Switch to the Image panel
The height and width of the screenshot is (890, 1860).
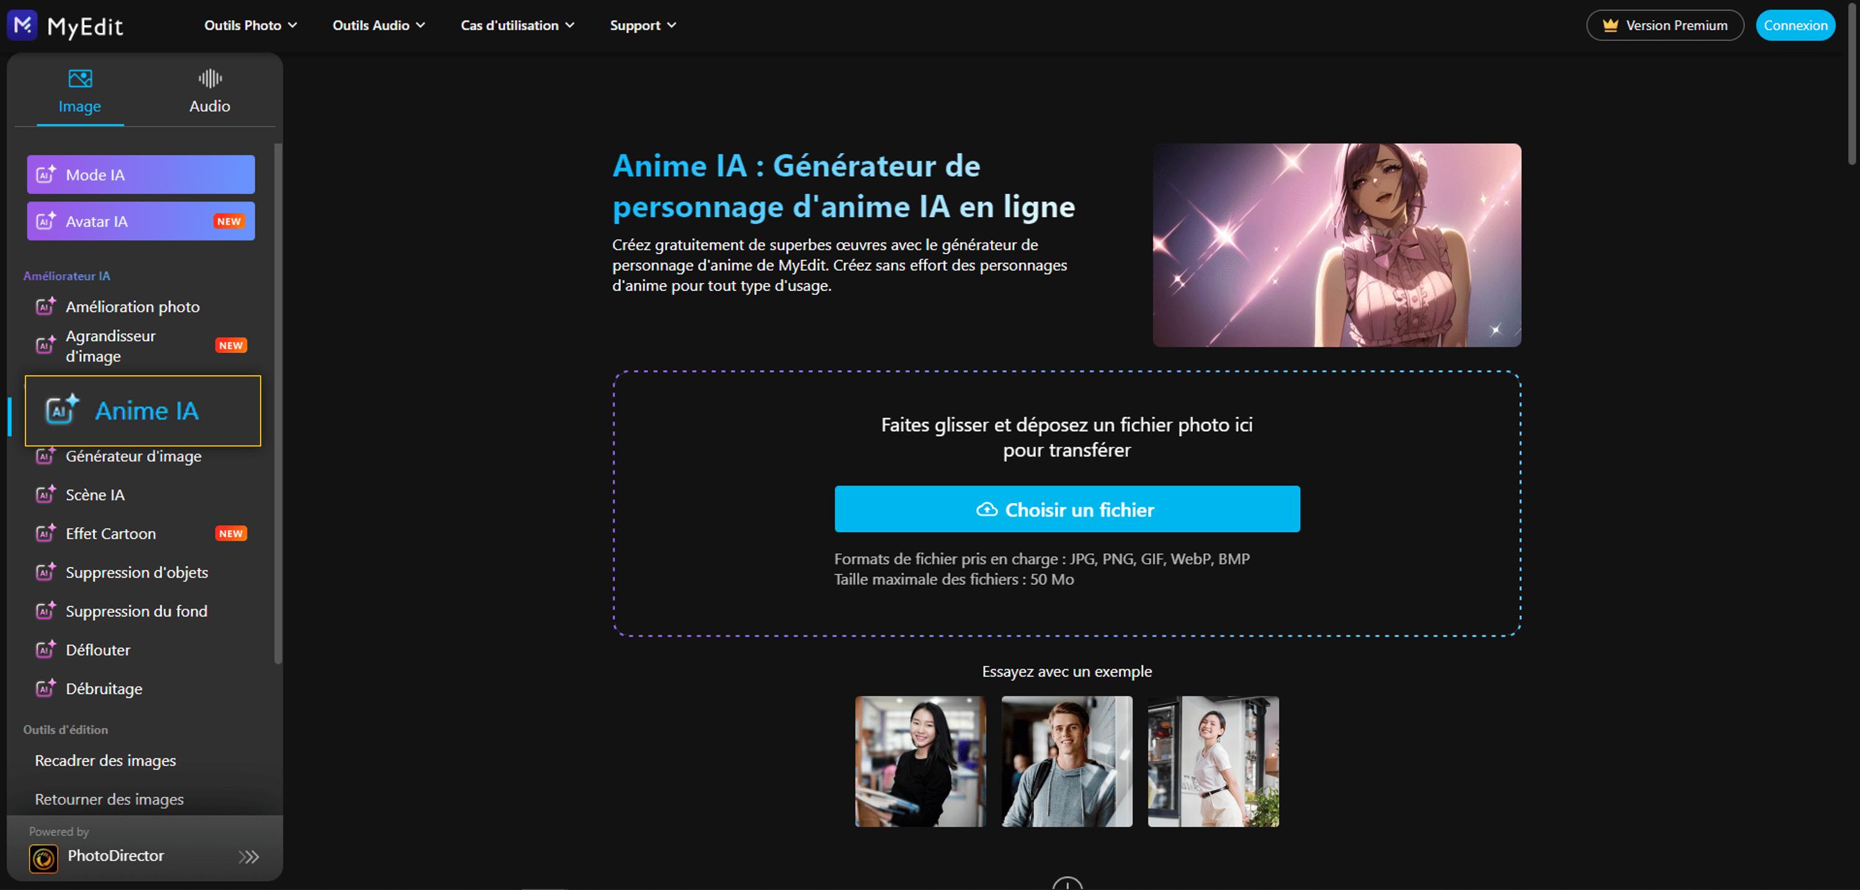[x=79, y=90]
